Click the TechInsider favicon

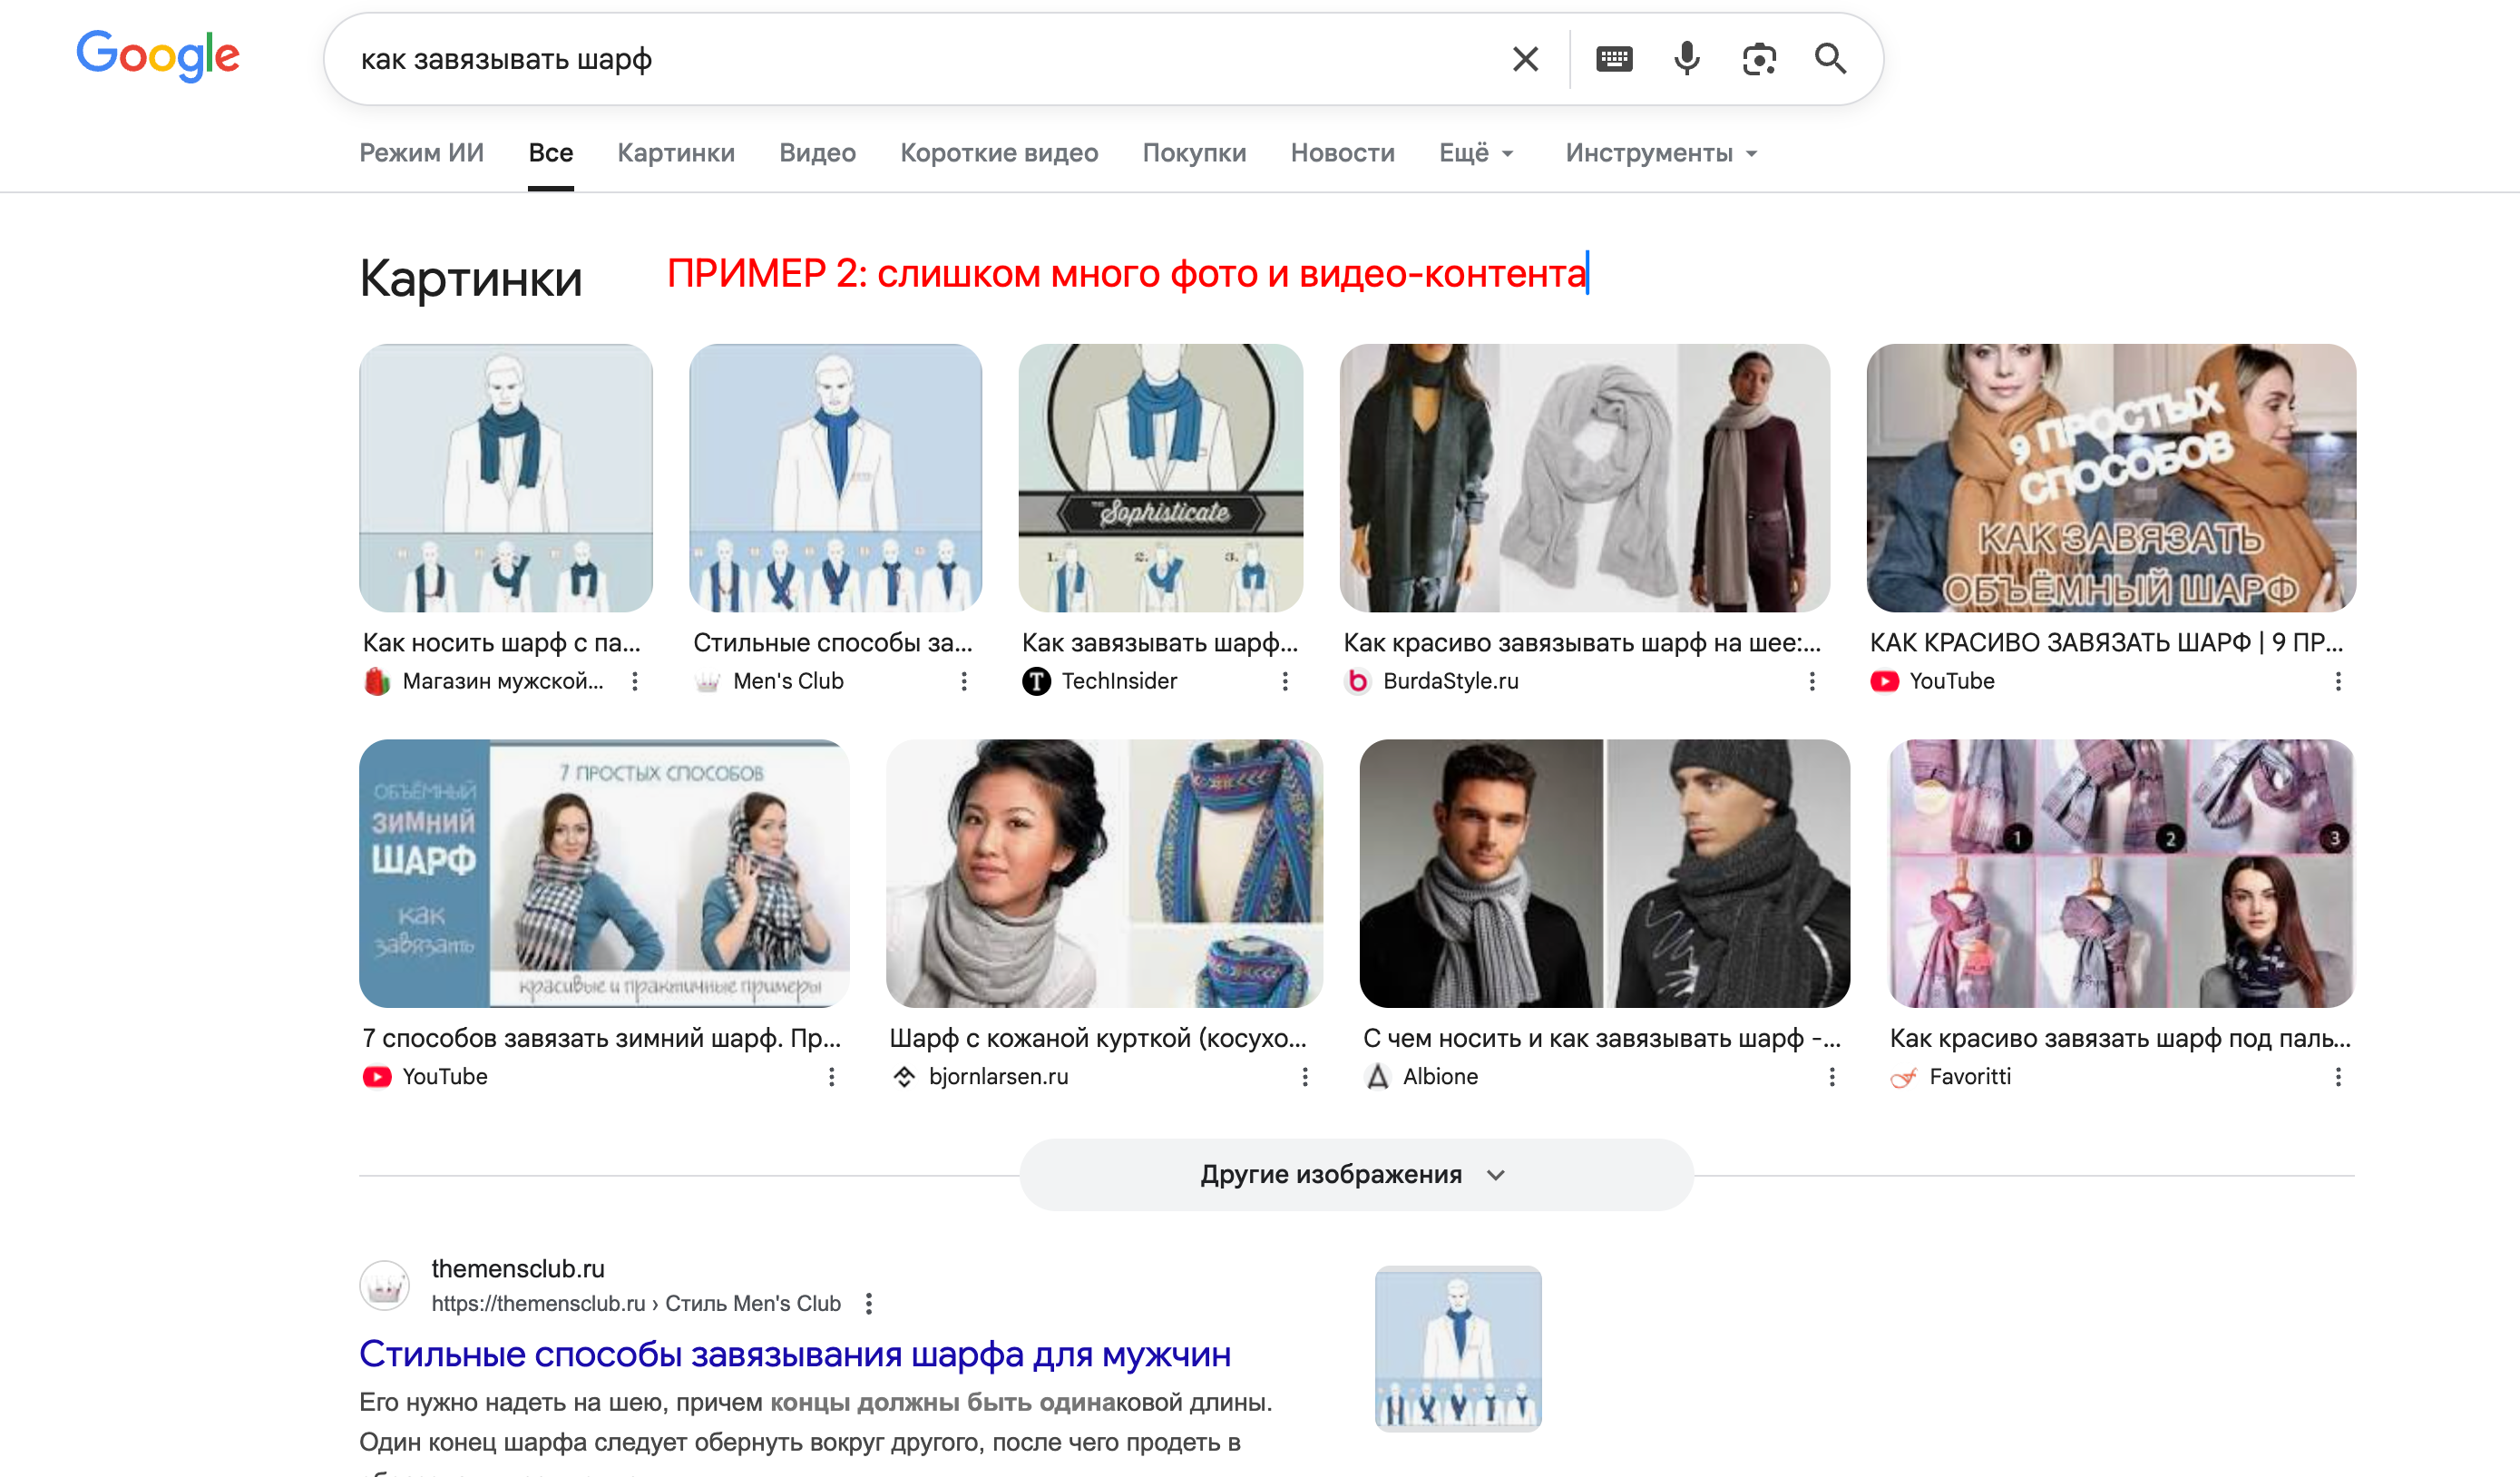tap(1036, 681)
